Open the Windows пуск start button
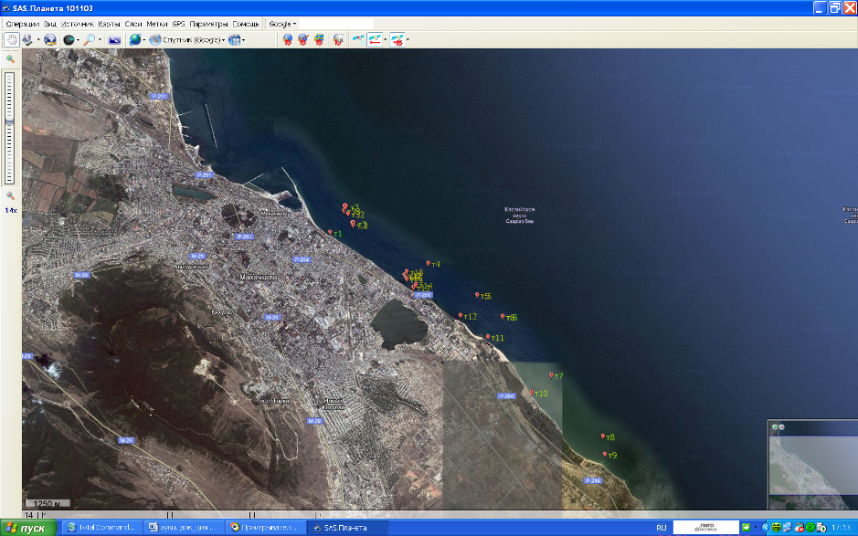The height and width of the screenshot is (536, 858). (28, 528)
